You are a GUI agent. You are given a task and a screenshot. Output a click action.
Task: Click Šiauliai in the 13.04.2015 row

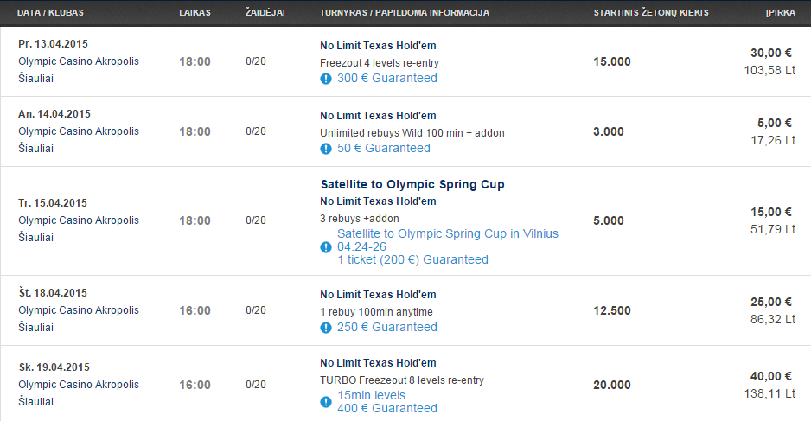pos(35,78)
